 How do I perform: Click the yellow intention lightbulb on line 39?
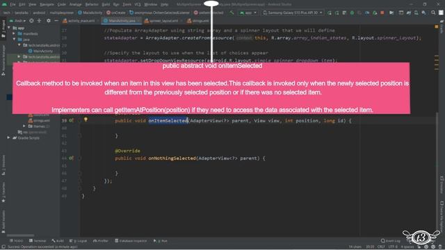(x=86, y=120)
